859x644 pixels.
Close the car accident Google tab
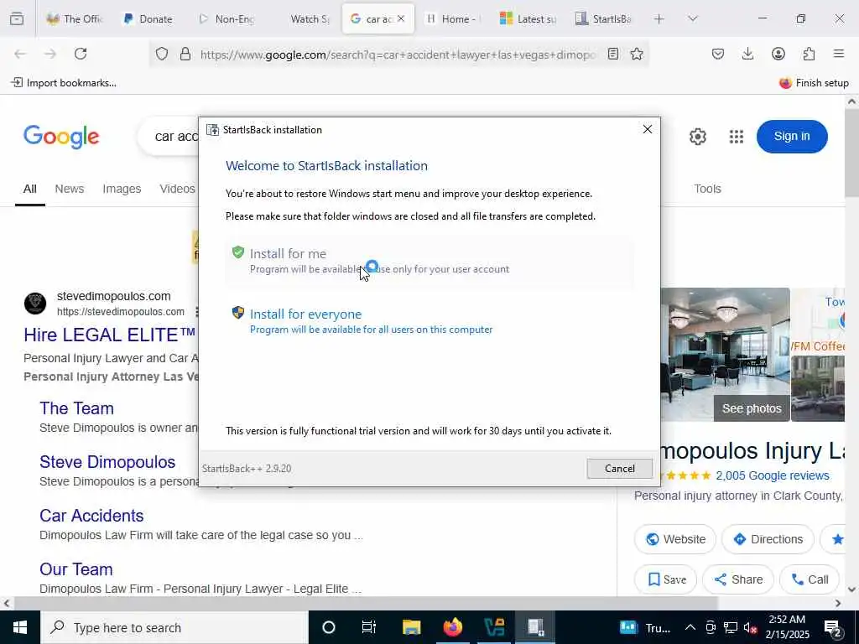click(x=401, y=18)
